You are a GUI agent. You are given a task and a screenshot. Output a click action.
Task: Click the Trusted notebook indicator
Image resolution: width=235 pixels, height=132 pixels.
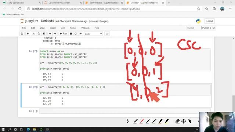[191, 28]
